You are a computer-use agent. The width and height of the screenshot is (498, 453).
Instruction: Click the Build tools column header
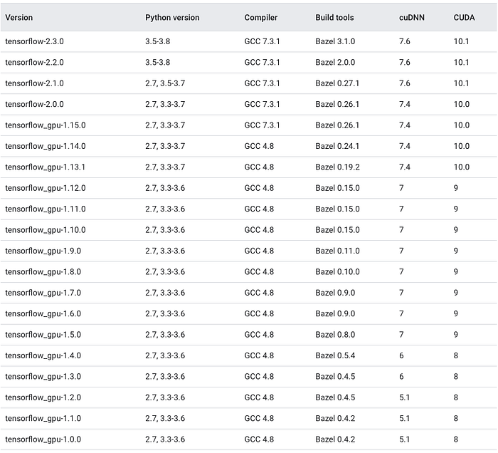334,18
